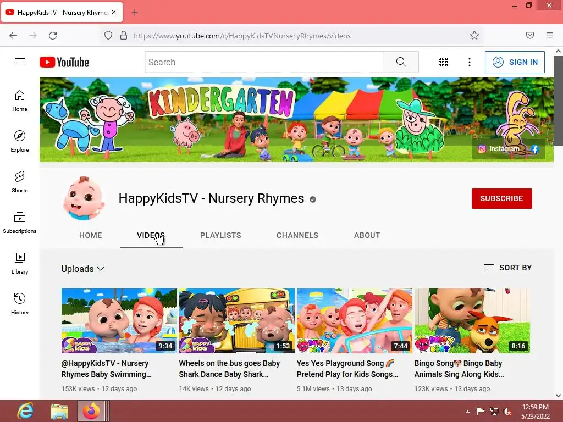This screenshot has width=563, height=422.
Task: Click the search magnifier button
Action: 401,62
